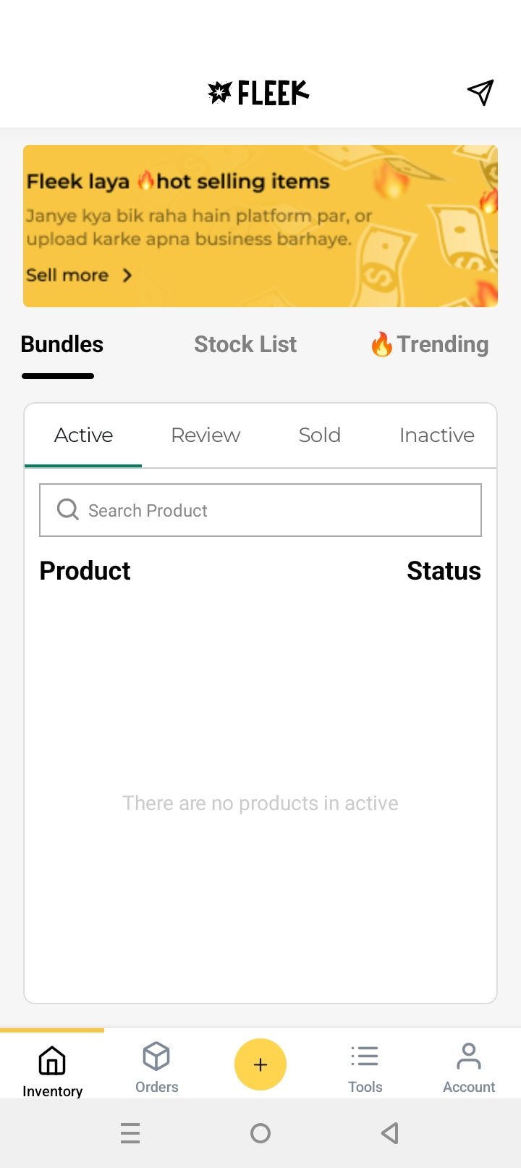Open the Orders box icon
The height and width of the screenshot is (1168, 521).
click(x=156, y=1056)
